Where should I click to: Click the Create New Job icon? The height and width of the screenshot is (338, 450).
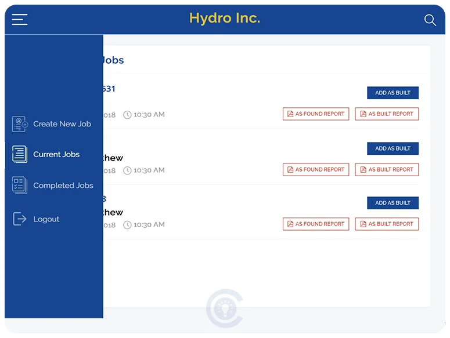point(20,124)
